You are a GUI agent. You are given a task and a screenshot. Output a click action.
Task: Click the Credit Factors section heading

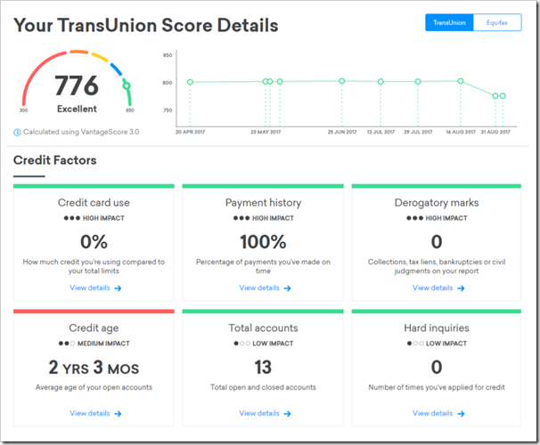pos(55,160)
